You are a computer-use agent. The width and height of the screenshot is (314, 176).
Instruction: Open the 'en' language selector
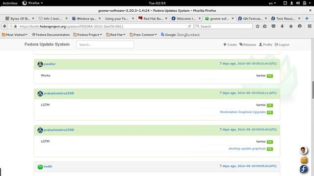pyautogui.click(x=272, y=3)
